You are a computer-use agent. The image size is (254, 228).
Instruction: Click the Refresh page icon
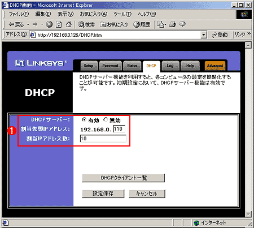[x=59, y=24]
